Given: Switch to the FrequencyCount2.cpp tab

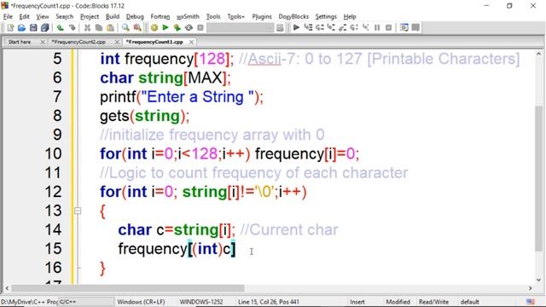Looking at the screenshot, I should click(78, 42).
